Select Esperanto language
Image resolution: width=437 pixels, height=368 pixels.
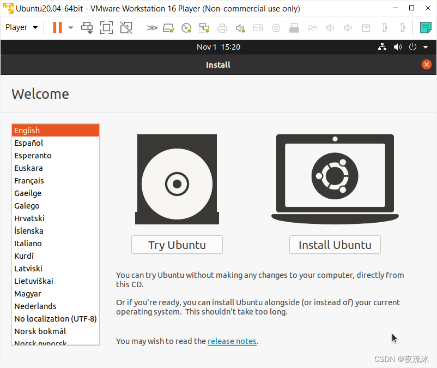[x=56, y=156]
